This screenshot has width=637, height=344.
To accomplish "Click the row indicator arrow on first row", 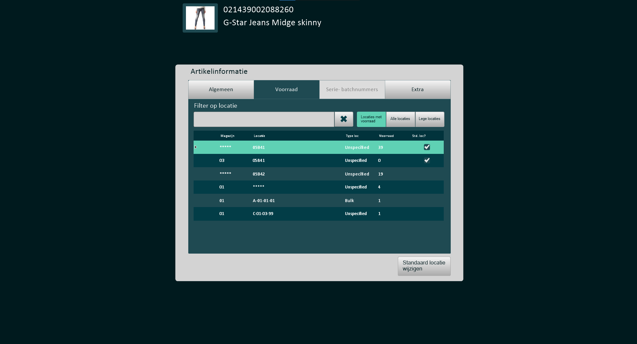I will coord(196,147).
